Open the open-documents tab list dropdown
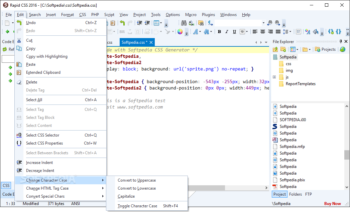 [x=266, y=42]
